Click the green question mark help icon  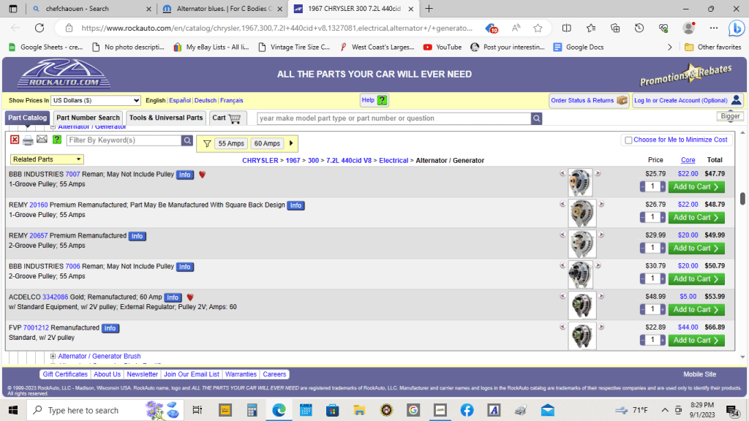pyautogui.click(x=57, y=140)
